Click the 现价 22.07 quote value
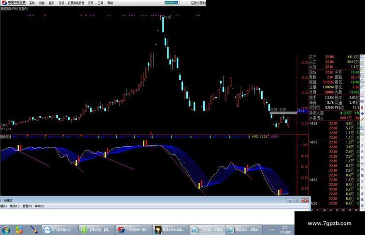Image resolution: width=365 pixels, height=235 pixels. 329,72
